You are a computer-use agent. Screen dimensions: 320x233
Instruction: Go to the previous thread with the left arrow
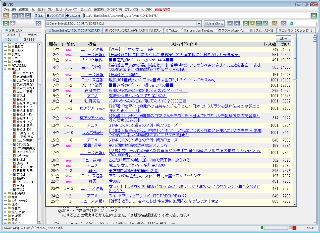[x=230, y=24]
